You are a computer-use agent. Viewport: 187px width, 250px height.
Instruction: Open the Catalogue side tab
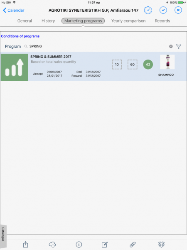(x=3, y=236)
